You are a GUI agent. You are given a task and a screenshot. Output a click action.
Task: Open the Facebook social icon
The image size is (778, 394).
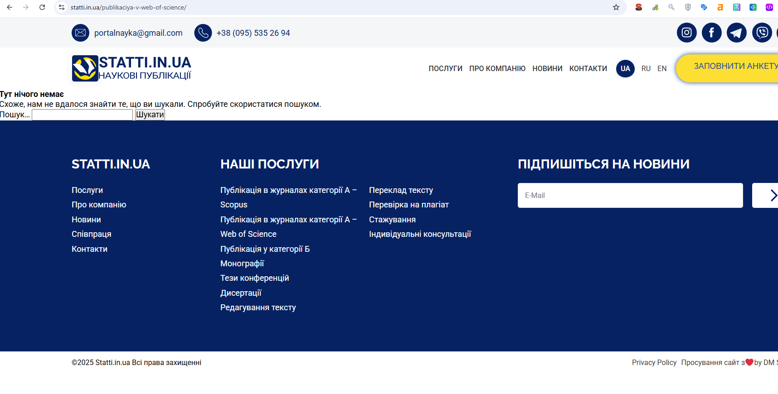[x=712, y=33]
